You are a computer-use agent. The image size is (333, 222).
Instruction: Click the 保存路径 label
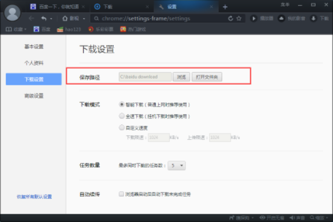click(90, 78)
